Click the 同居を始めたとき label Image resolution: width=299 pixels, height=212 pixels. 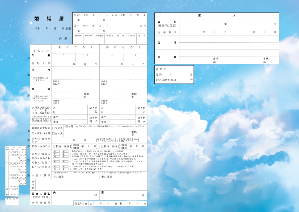[x=41, y=140]
